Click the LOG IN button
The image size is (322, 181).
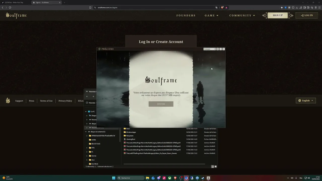307,15
